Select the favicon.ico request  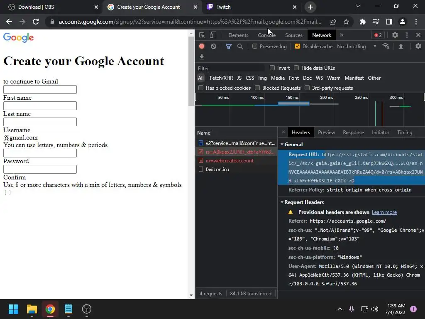tap(236, 169)
